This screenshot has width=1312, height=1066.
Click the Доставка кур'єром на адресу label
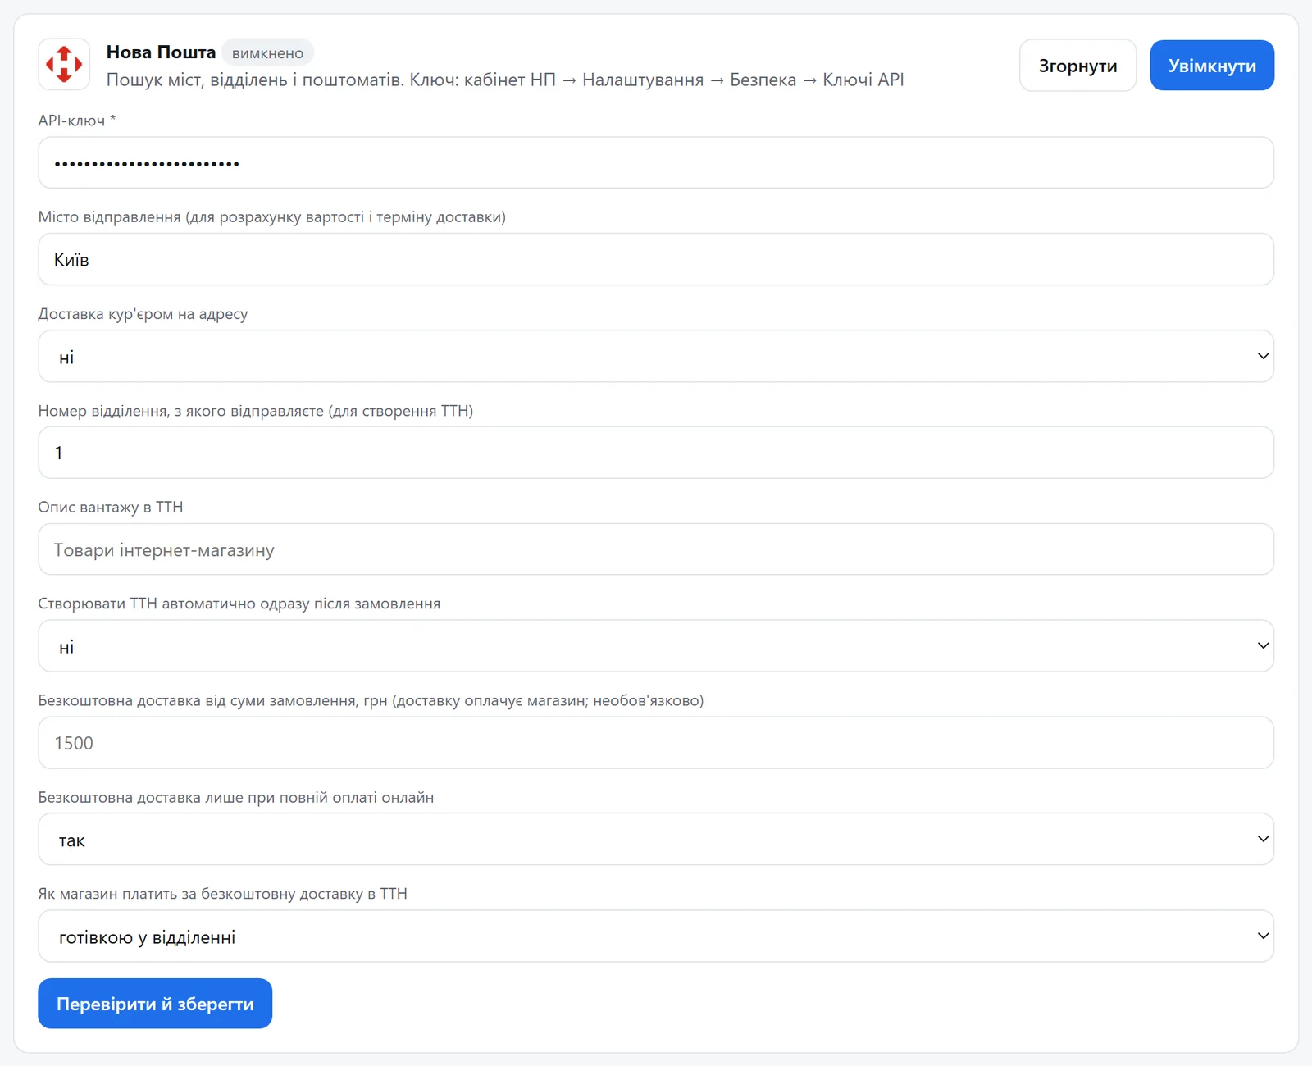pyautogui.click(x=143, y=314)
